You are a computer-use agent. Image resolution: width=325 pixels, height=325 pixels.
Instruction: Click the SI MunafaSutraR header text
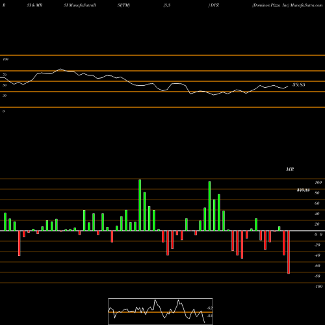click(80, 5)
